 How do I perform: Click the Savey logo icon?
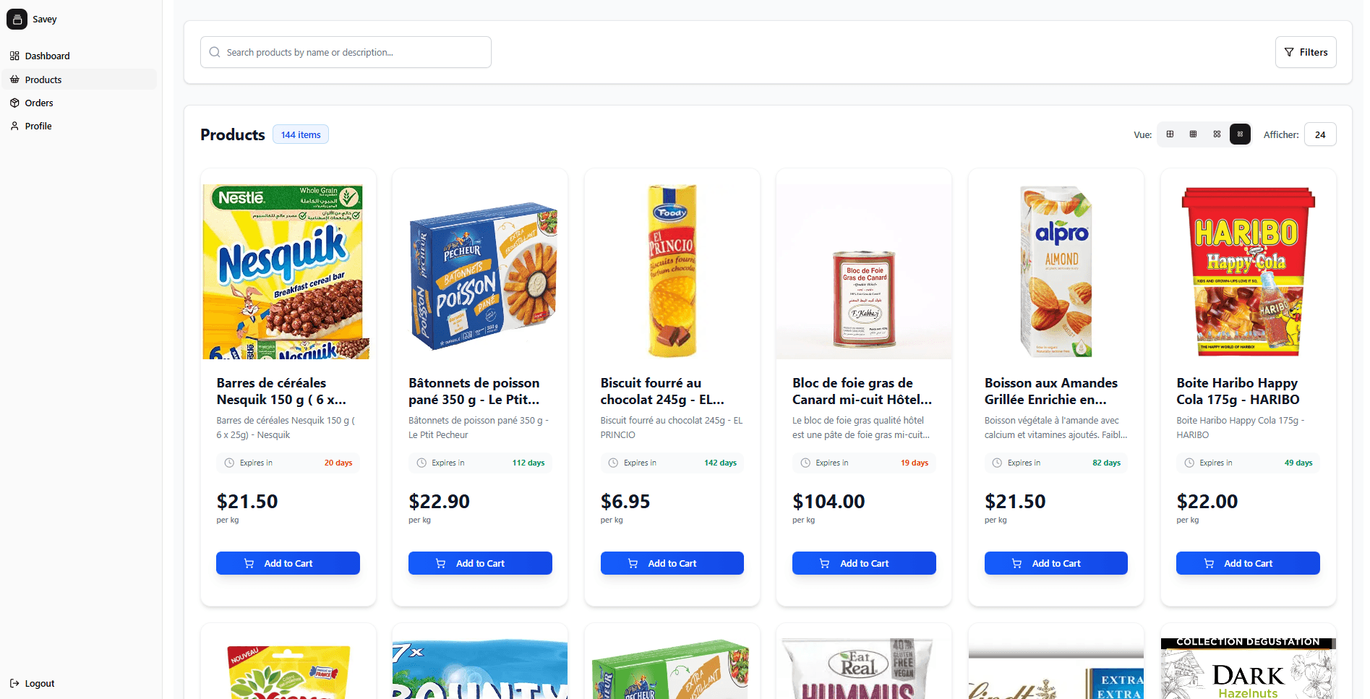click(x=17, y=20)
